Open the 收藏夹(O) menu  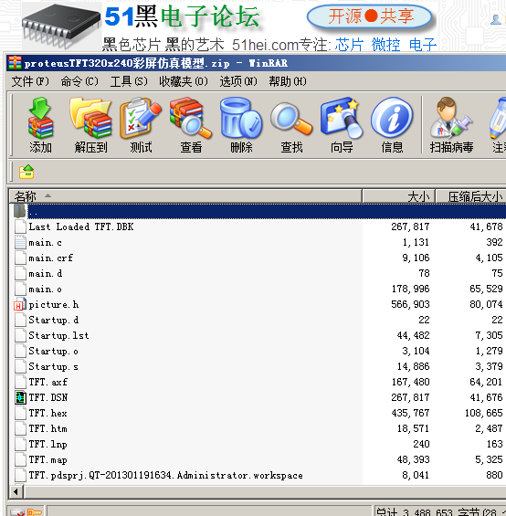tap(184, 81)
